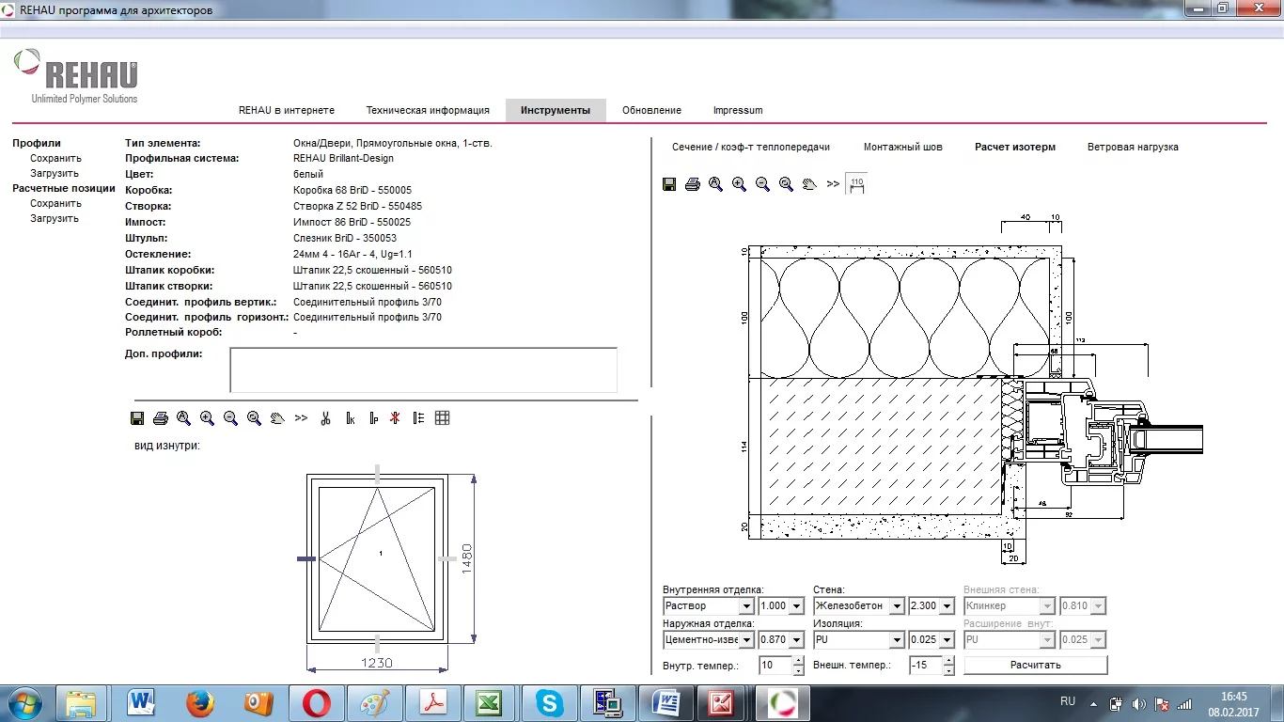This screenshot has height=722, width=1284.
Task: Select the P profile tool icon
Action: [373, 417]
